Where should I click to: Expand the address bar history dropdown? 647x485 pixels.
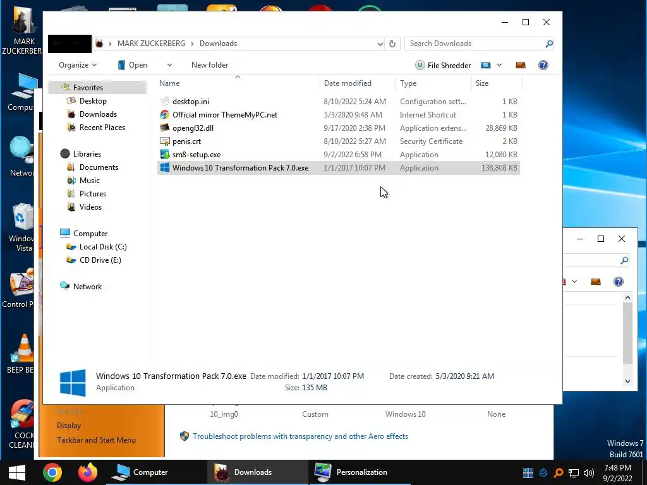click(380, 44)
